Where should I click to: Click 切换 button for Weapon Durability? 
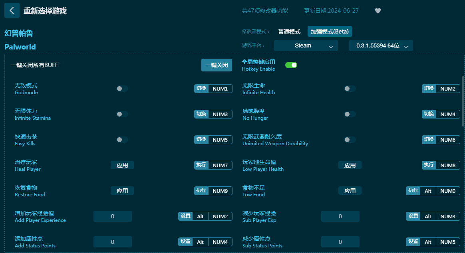pyautogui.click(x=429, y=140)
